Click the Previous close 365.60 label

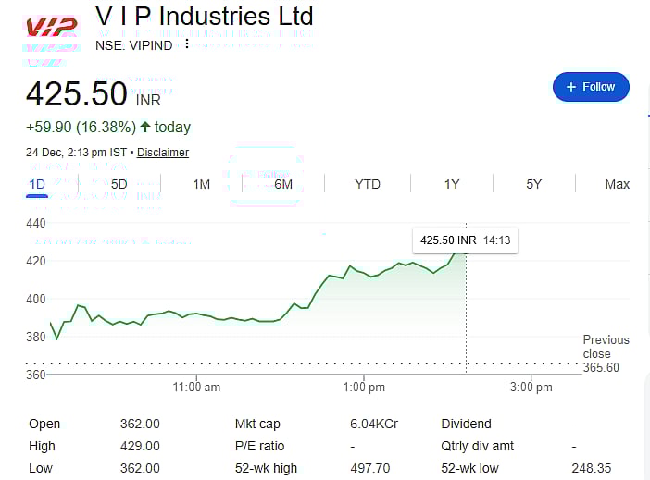(606, 353)
